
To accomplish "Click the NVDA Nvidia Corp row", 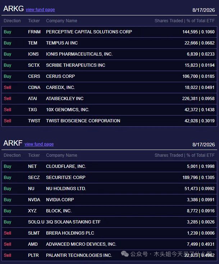I will (x=109, y=200).
